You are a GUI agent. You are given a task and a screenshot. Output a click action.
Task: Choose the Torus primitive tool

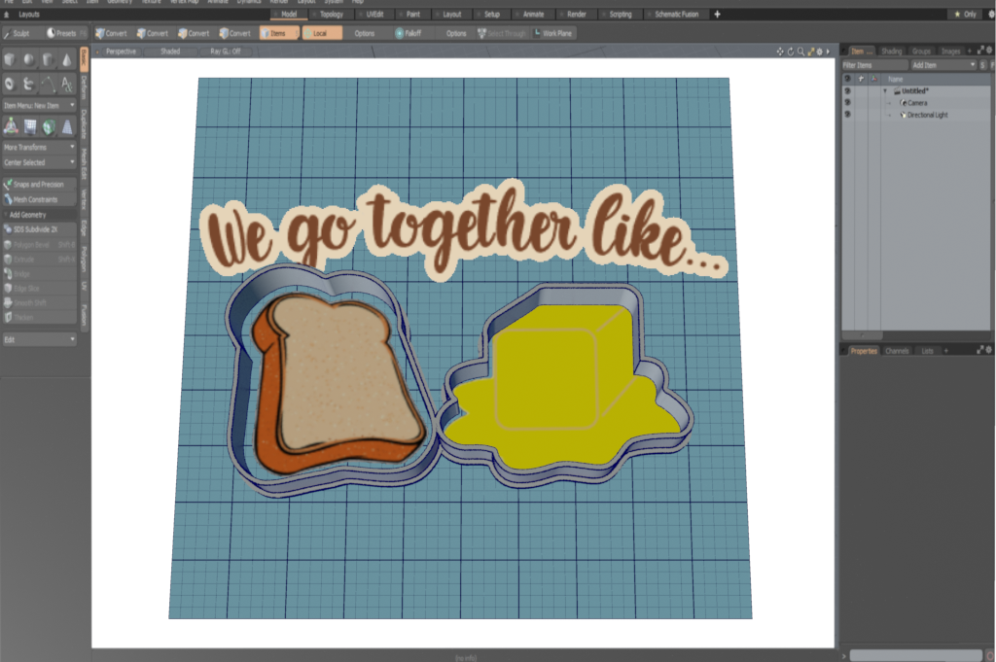click(x=10, y=85)
